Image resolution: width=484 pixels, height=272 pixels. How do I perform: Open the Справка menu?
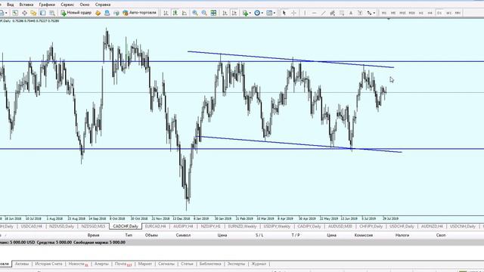(x=103, y=5)
